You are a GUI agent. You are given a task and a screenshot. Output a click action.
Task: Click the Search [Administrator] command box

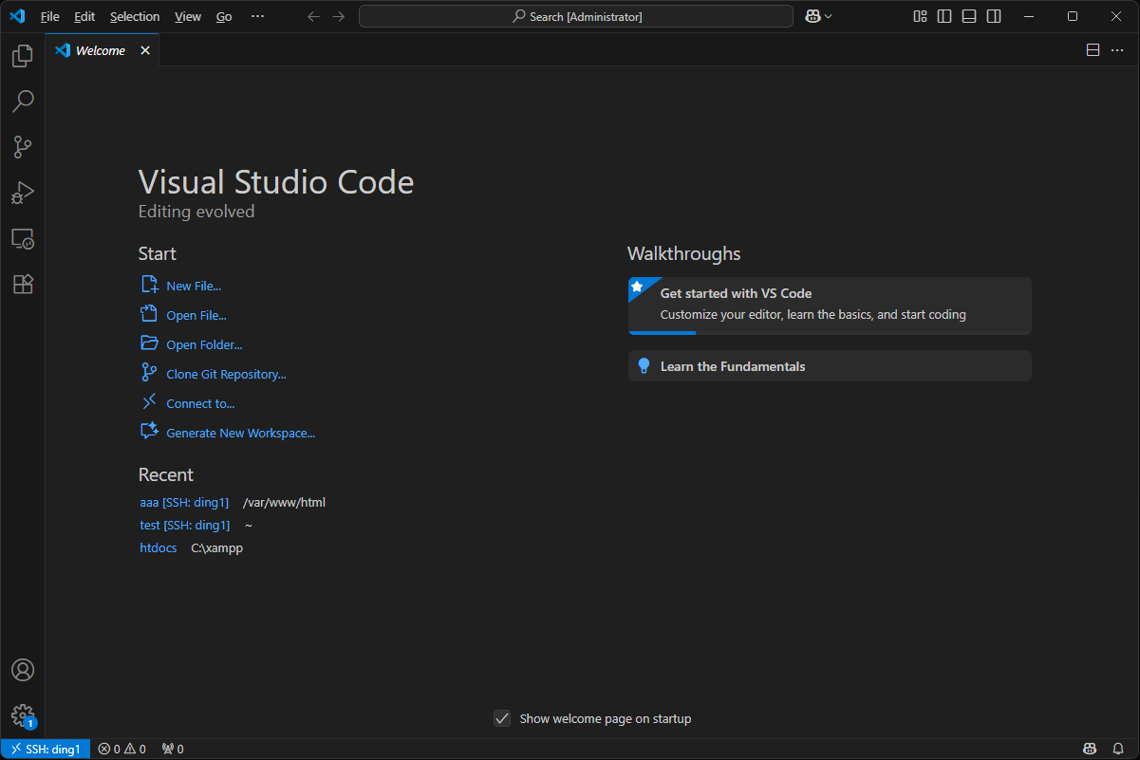tap(576, 16)
